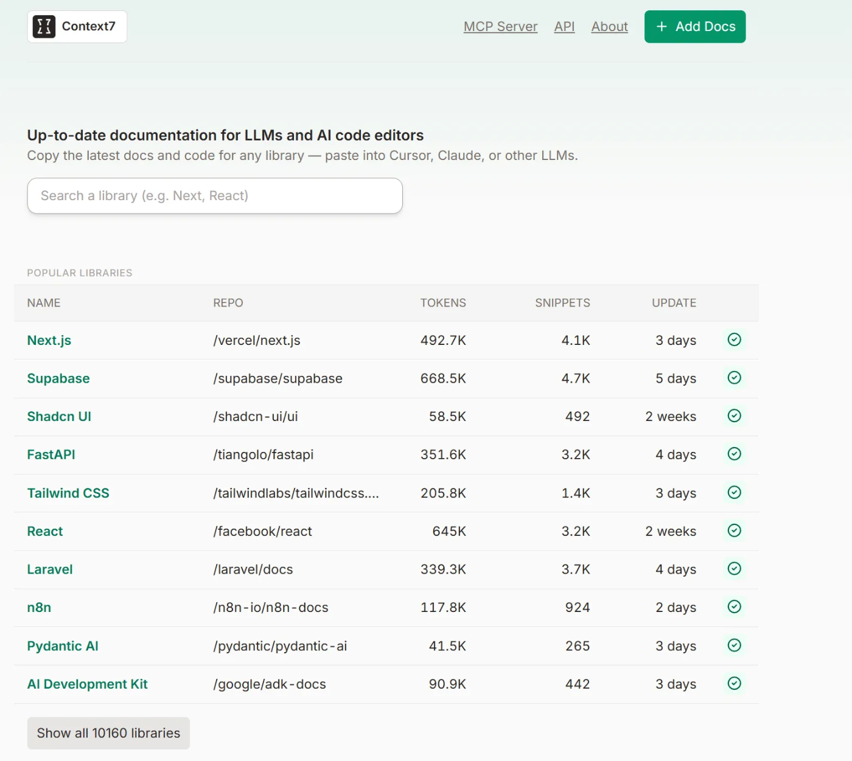This screenshot has height=761, width=852.
Task: Click the 117.8K tokens value
Action: tap(443, 608)
